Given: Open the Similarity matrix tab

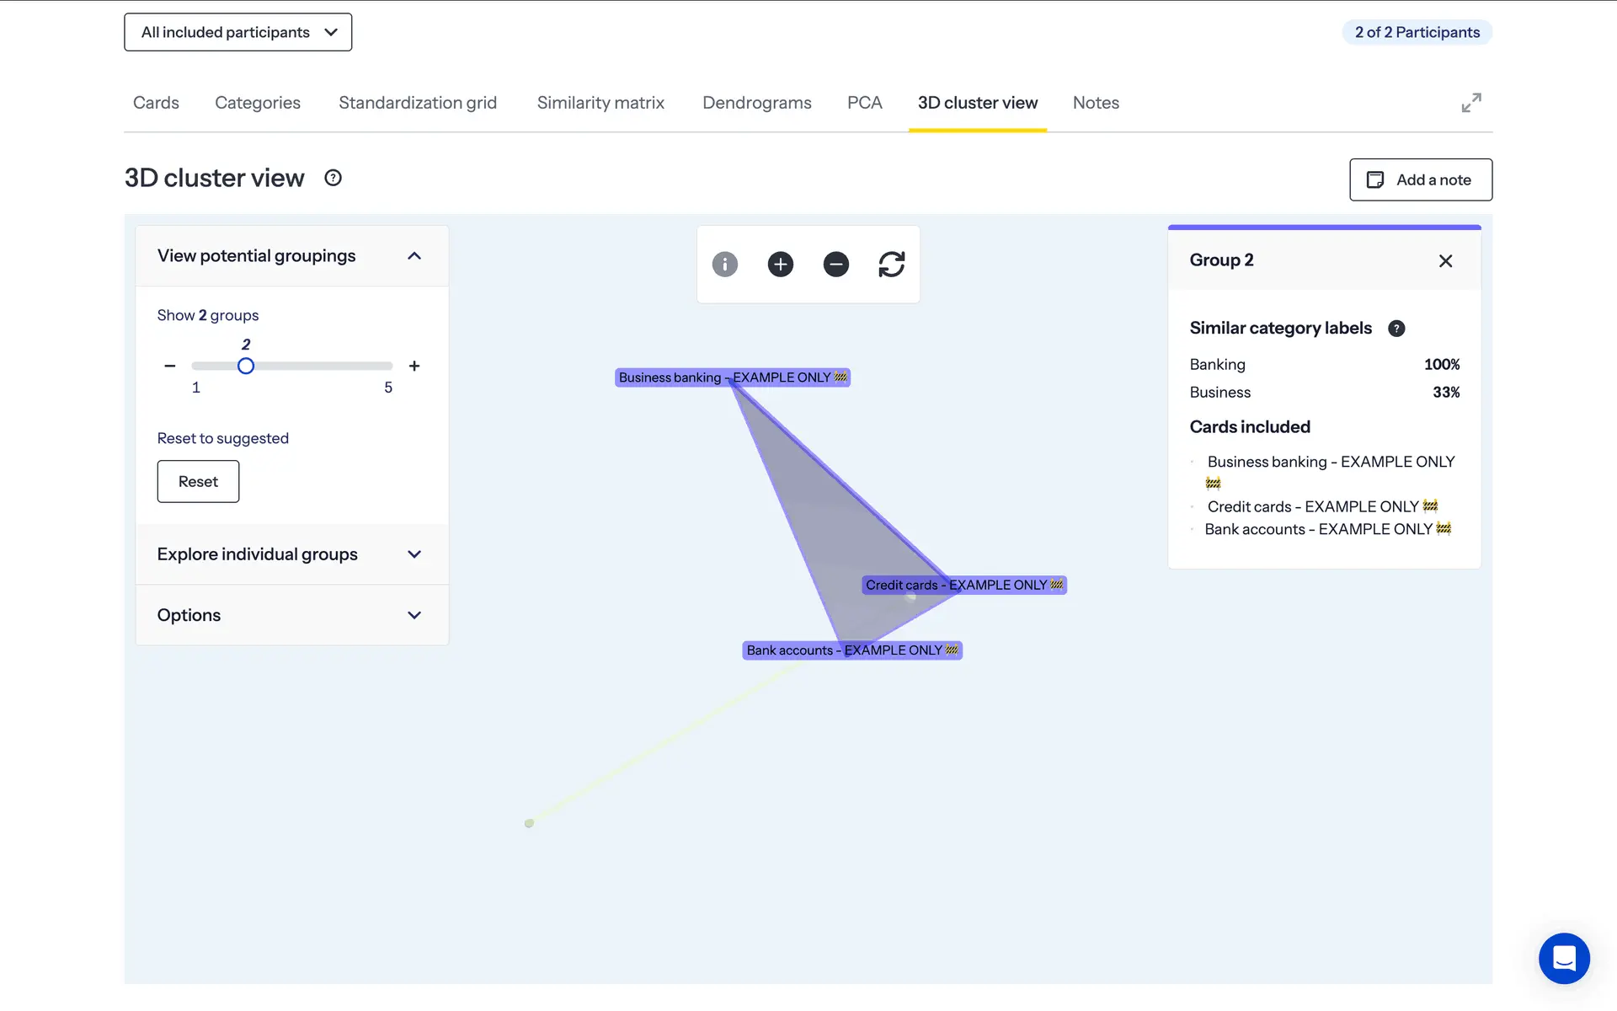Looking at the screenshot, I should (600, 103).
